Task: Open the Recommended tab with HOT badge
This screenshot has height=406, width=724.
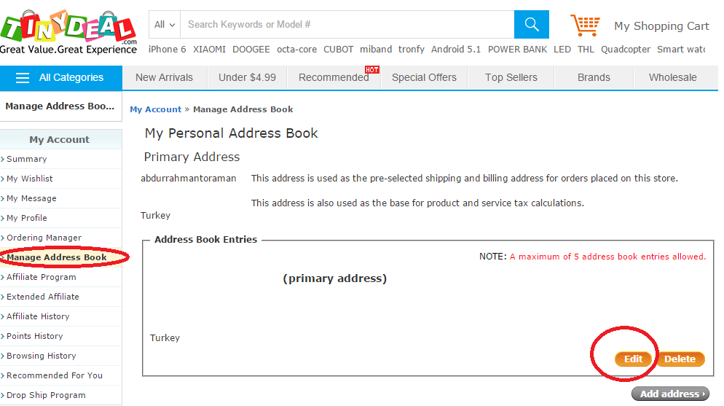Action: pyautogui.click(x=334, y=77)
